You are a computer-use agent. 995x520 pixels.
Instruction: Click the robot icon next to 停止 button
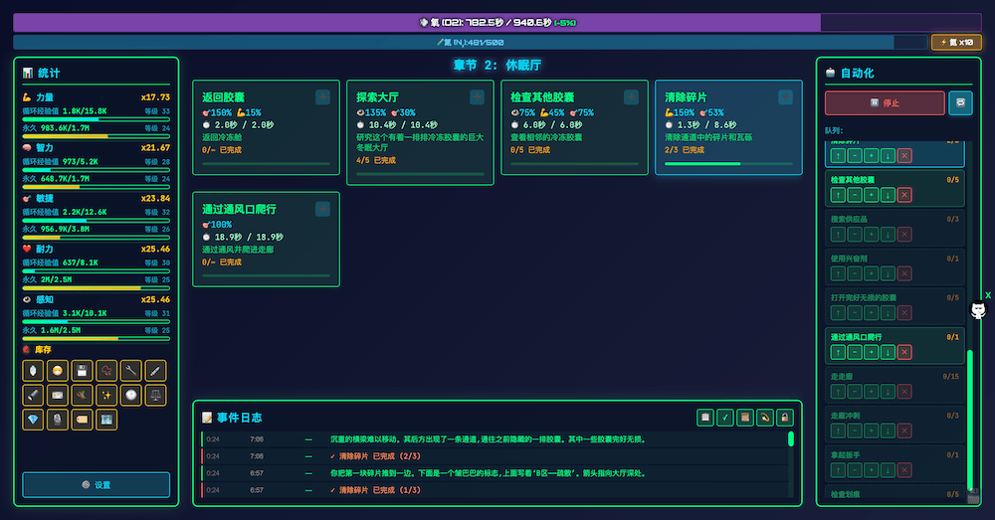(960, 102)
